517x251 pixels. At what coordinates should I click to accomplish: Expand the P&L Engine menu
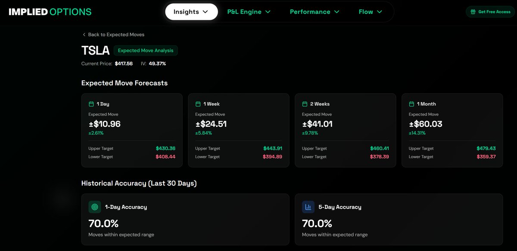(249, 12)
